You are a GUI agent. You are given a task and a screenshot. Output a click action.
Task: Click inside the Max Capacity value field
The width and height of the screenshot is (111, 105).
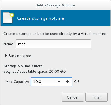point(43,82)
